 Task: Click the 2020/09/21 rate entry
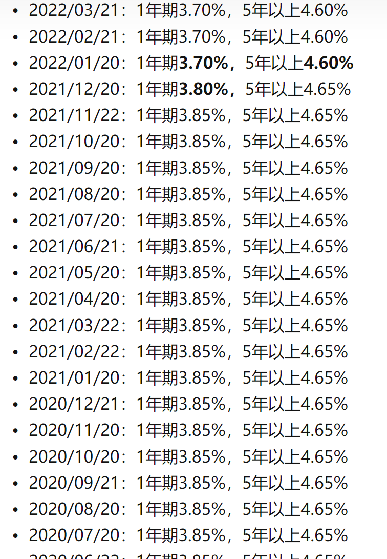click(188, 483)
